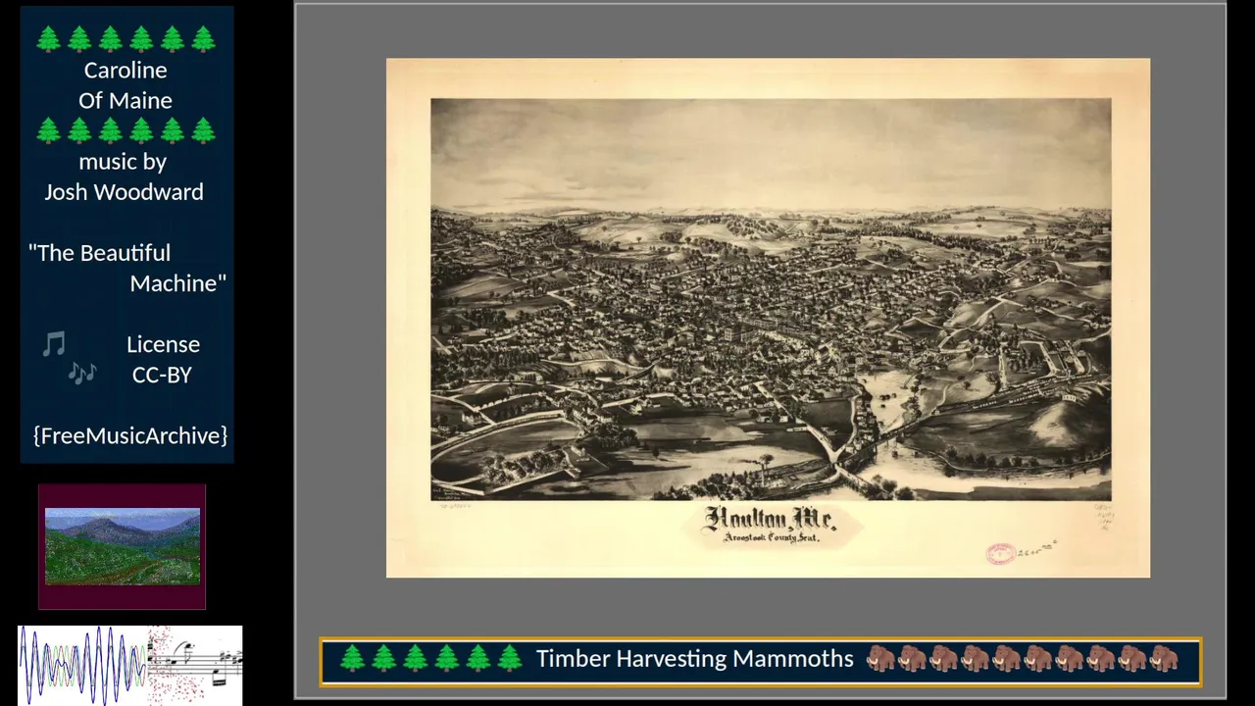Viewport: 1255px width, 706px height.
Task: Click the "Aroostook County Seat" subtitle
Action: click(771, 538)
